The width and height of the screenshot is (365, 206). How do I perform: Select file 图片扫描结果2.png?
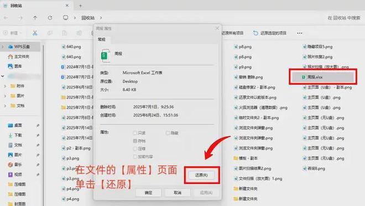point(253,168)
